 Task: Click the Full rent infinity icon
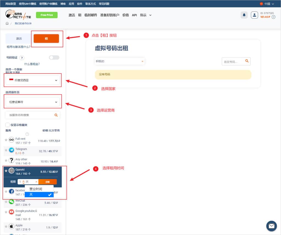[x=12, y=140]
